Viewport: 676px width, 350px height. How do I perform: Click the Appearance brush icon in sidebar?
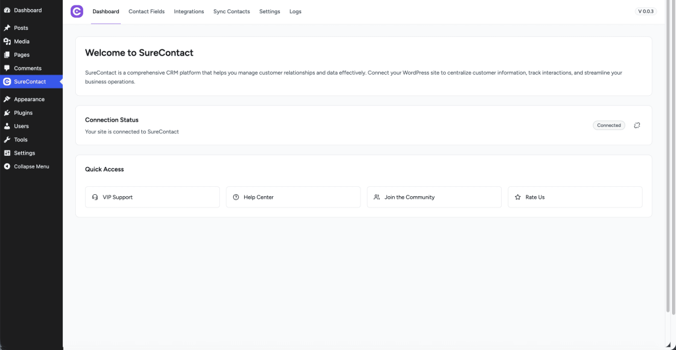7,99
